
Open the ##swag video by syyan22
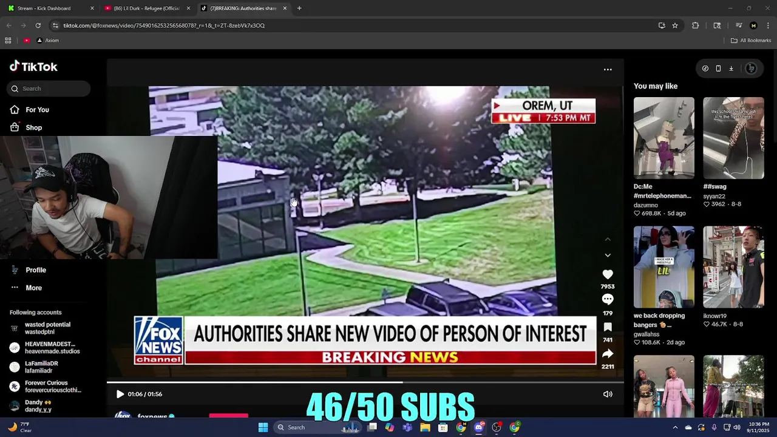733,138
